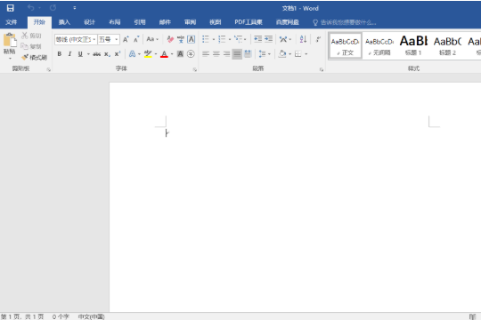Image resolution: width=481 pixels, height=320 pixels.
Task: Click the bullet list icon
Action: pyautogui.click(x=206, y=39)
